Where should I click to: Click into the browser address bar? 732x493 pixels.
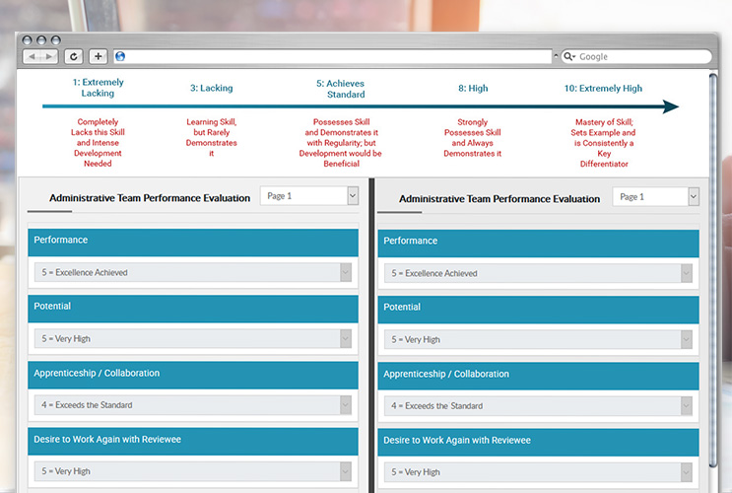pos(332,56)
